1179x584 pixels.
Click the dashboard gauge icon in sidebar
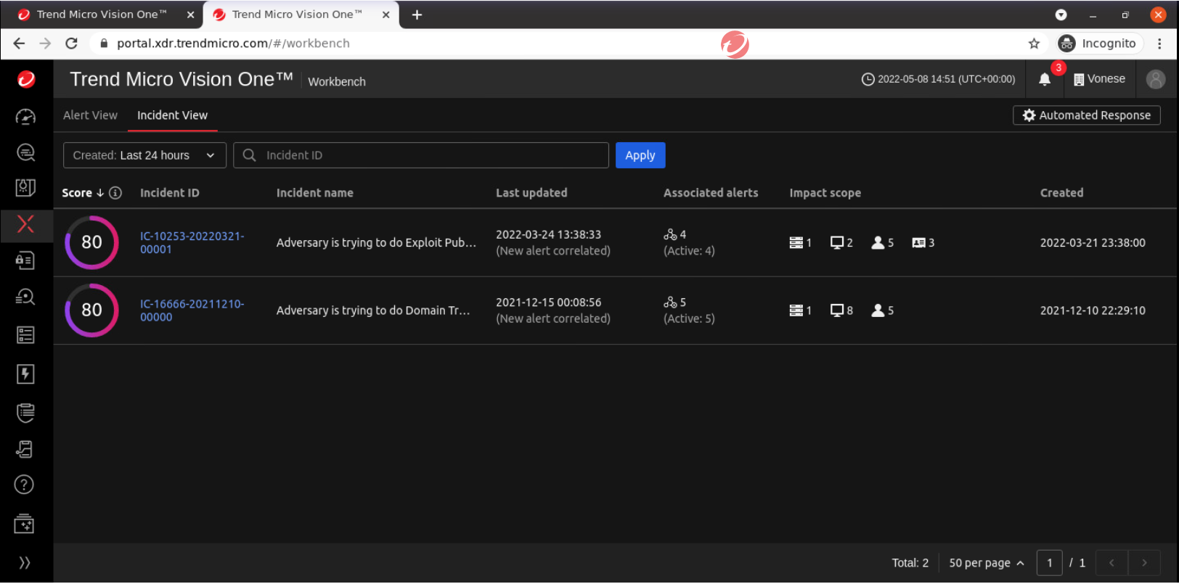coord(25,117)
